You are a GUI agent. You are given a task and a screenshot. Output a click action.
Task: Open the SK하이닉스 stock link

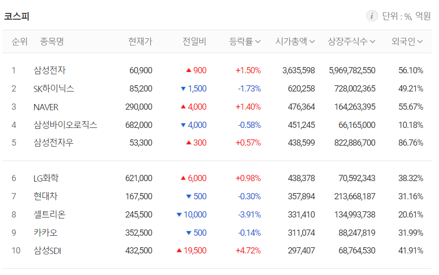pos(54,89)
